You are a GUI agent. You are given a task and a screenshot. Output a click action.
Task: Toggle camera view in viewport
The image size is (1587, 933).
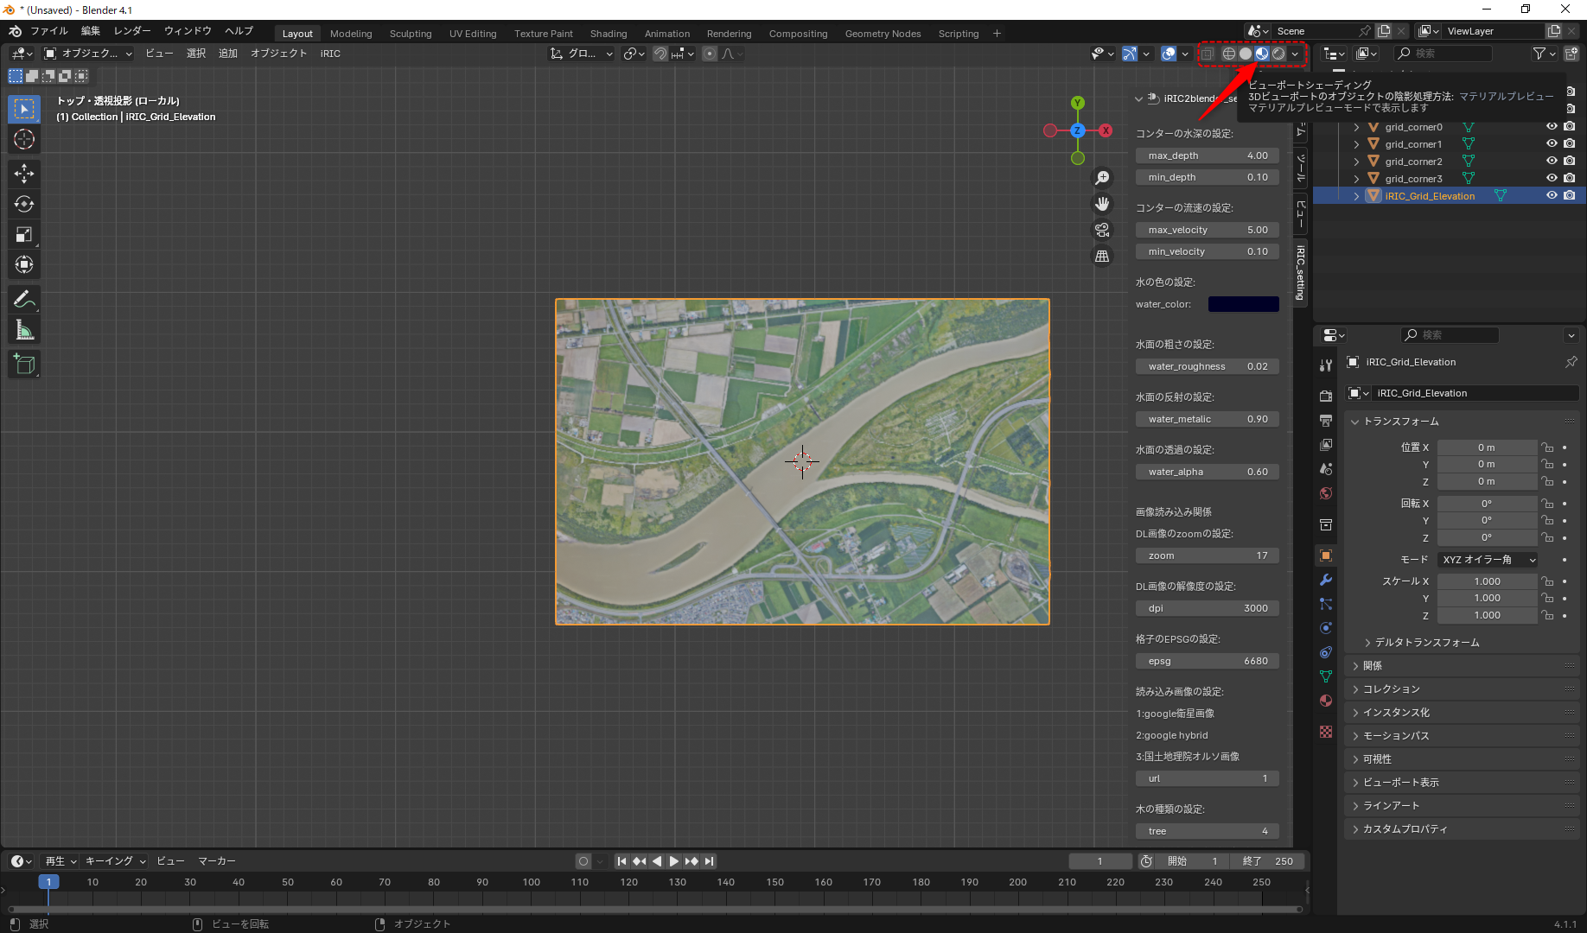click(1102, 230)
